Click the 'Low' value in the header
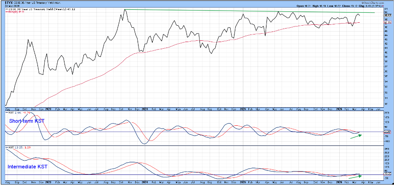 click(337, 6)
